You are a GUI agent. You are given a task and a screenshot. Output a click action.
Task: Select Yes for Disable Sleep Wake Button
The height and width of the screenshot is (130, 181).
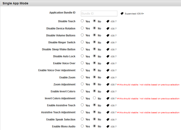(x=82, y=49)
